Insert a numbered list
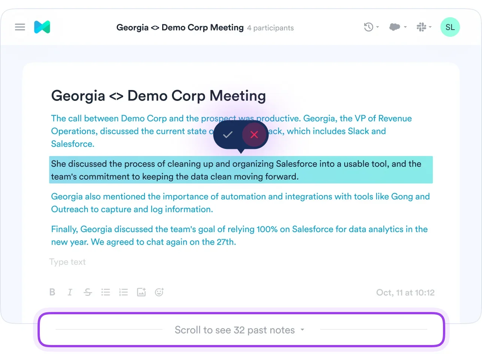 pyautogui.click(x=123, y=292)
